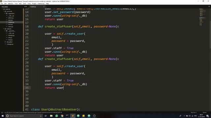Screen dimensions: 211x118
Task: Click the Type here to search box
Action: [24, 116]
